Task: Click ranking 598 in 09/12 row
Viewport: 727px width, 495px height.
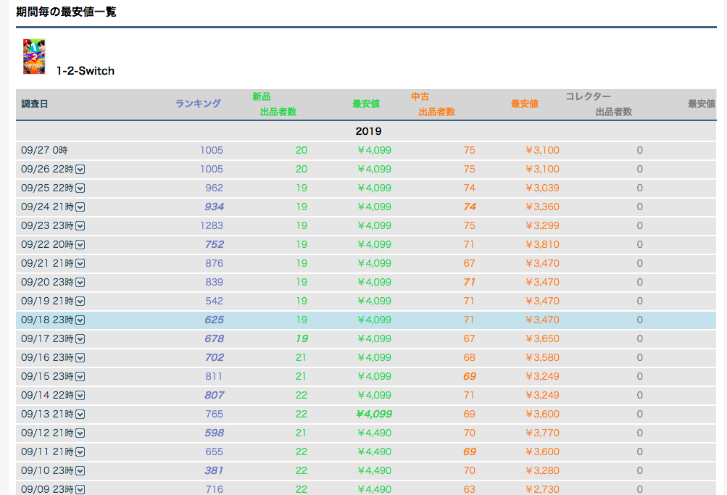Action: 215,433
